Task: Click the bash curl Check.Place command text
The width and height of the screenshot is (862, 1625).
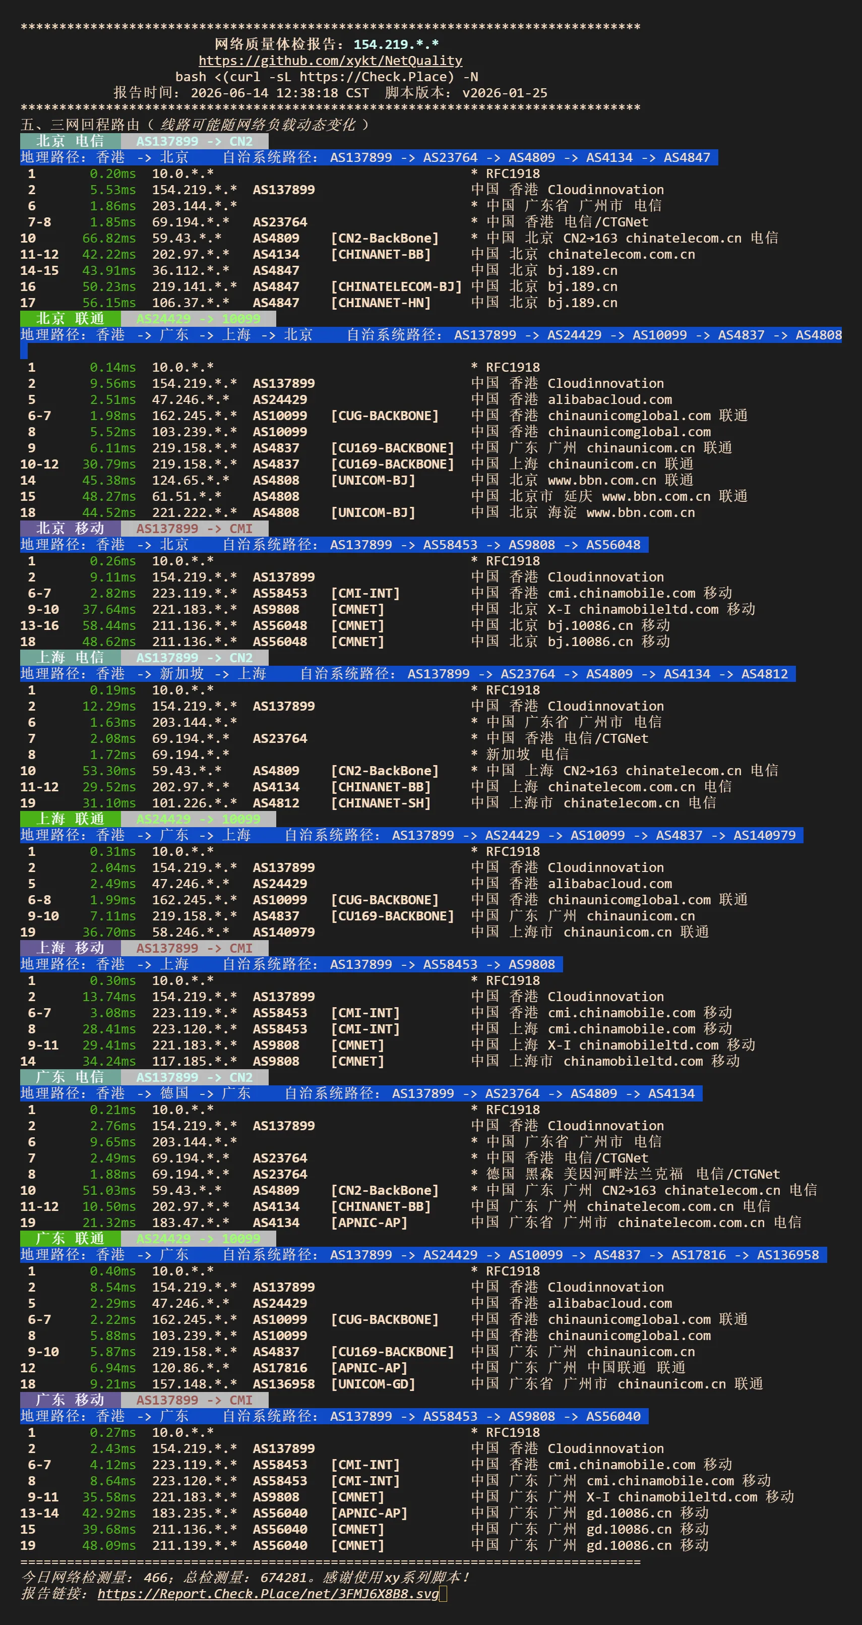Action: tap(327, 77)
